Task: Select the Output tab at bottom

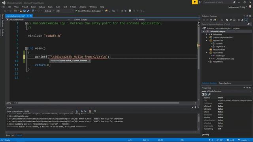Action: point(19,135)
